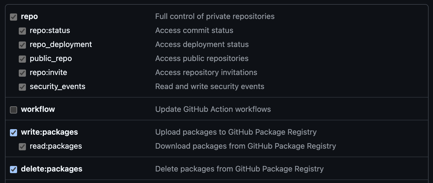Click 'Access commit status' description text
The image size is (433, 183).
[194, 31]
